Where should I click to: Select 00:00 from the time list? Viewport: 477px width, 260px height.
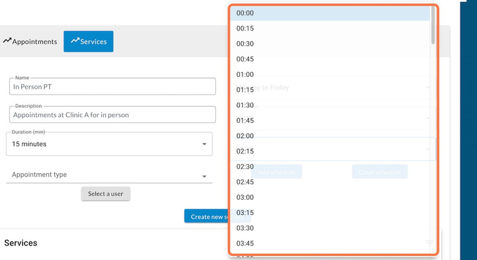(330, 13)
